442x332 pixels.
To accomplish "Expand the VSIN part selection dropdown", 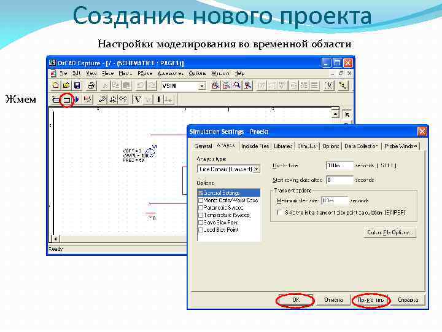I will click(x=202, y=85).
